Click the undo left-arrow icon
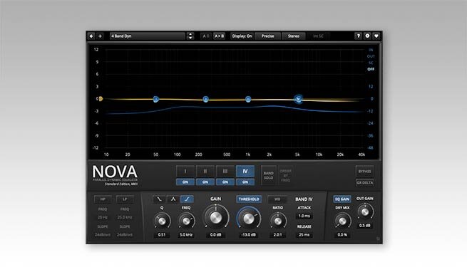This screenshot has height=267, width=467. tap(91, 36)
